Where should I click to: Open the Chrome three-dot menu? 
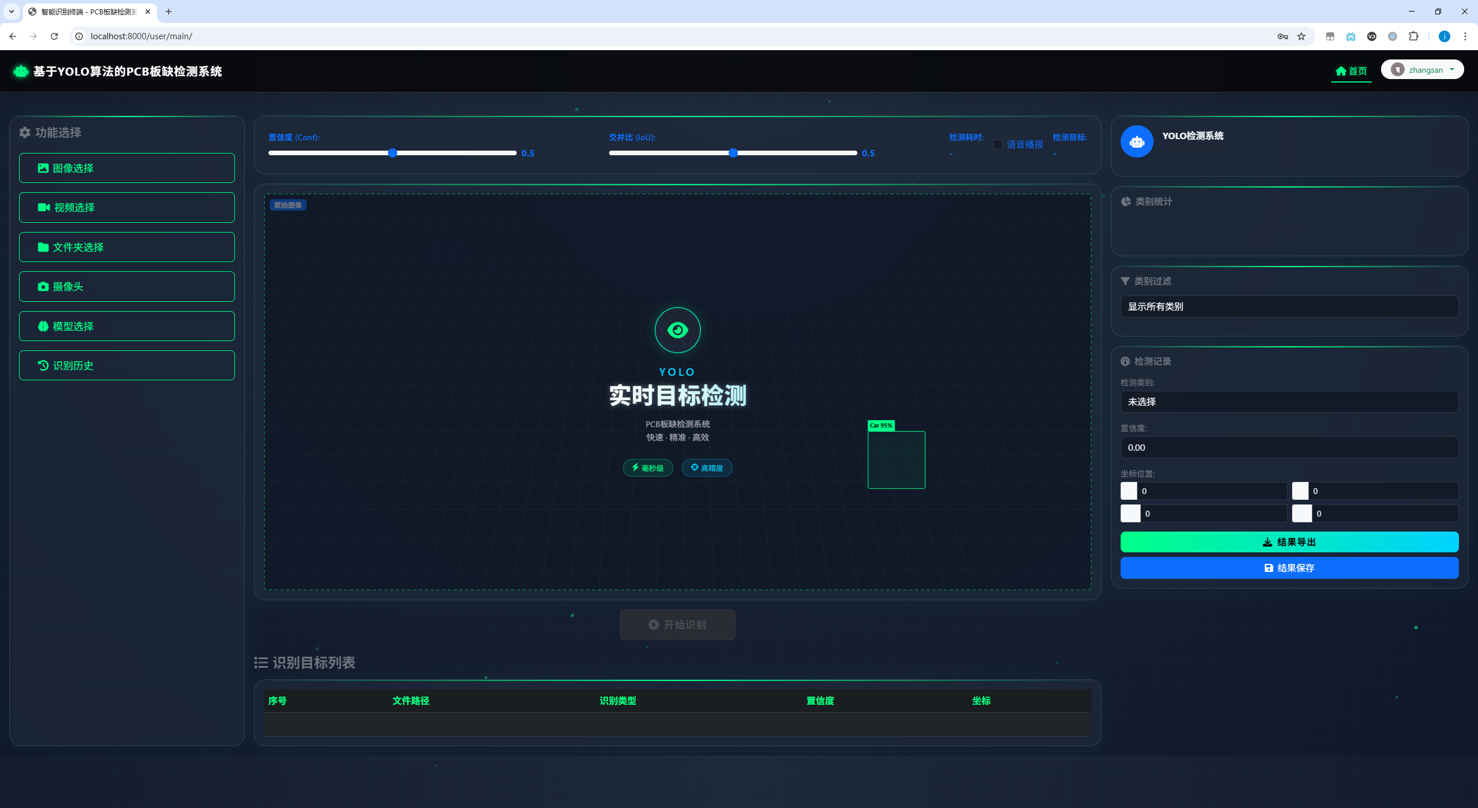click(1465, 36)
